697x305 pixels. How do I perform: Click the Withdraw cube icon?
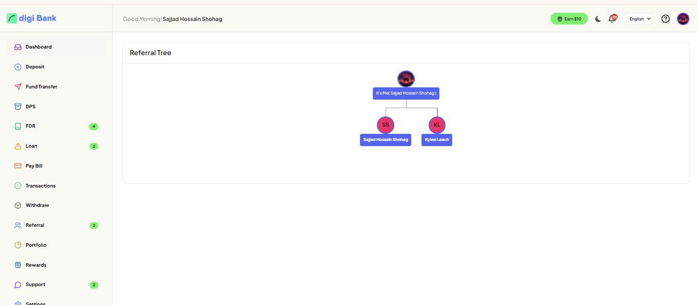coord(18,205)
